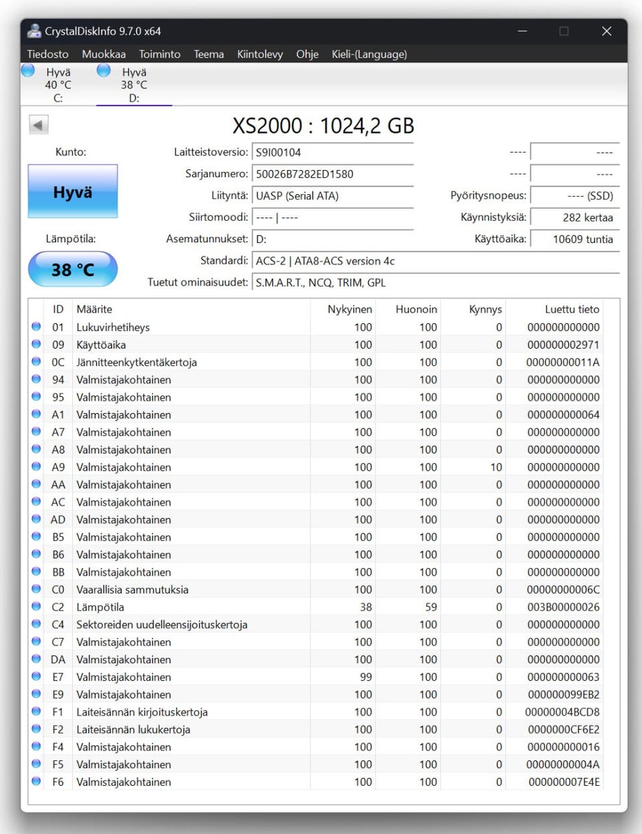
Task: Click the status dot for attribute 95
Action: (36, 396)
